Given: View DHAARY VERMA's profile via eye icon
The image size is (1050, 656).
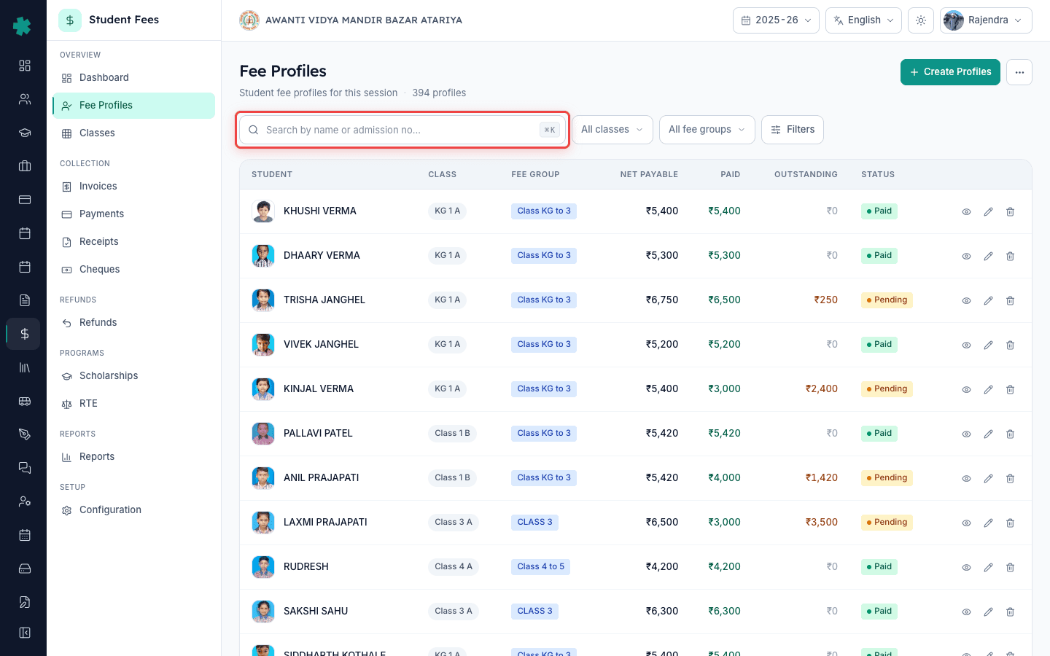Looking at the screenshot, I should click(966, 256).
